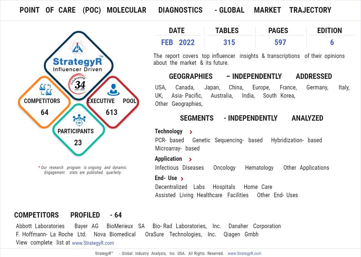
Task: Click the Canada geography entry
Action: (185, 88)
